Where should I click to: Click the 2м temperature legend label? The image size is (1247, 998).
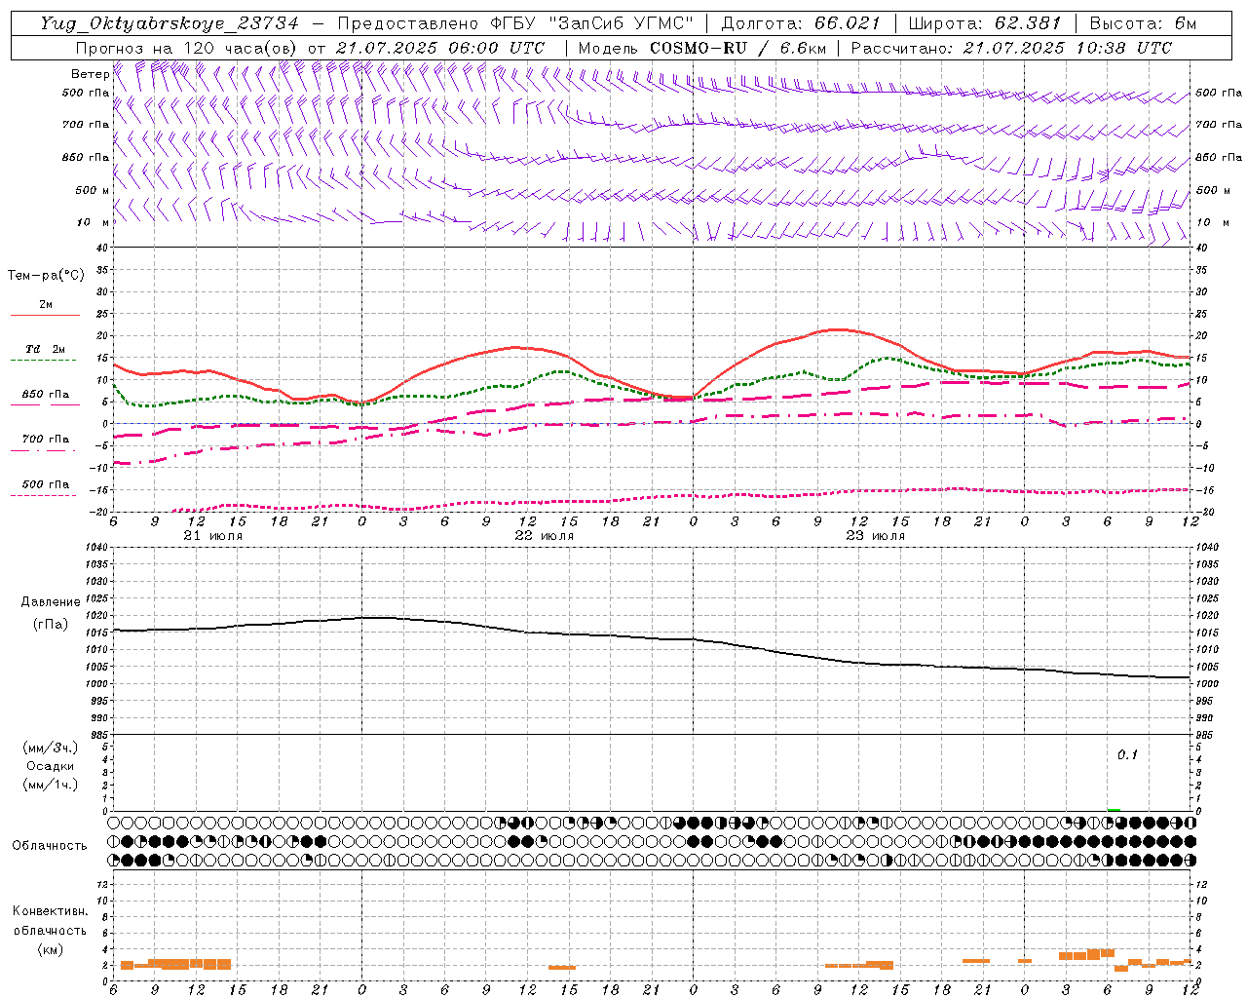coord(46,304)
